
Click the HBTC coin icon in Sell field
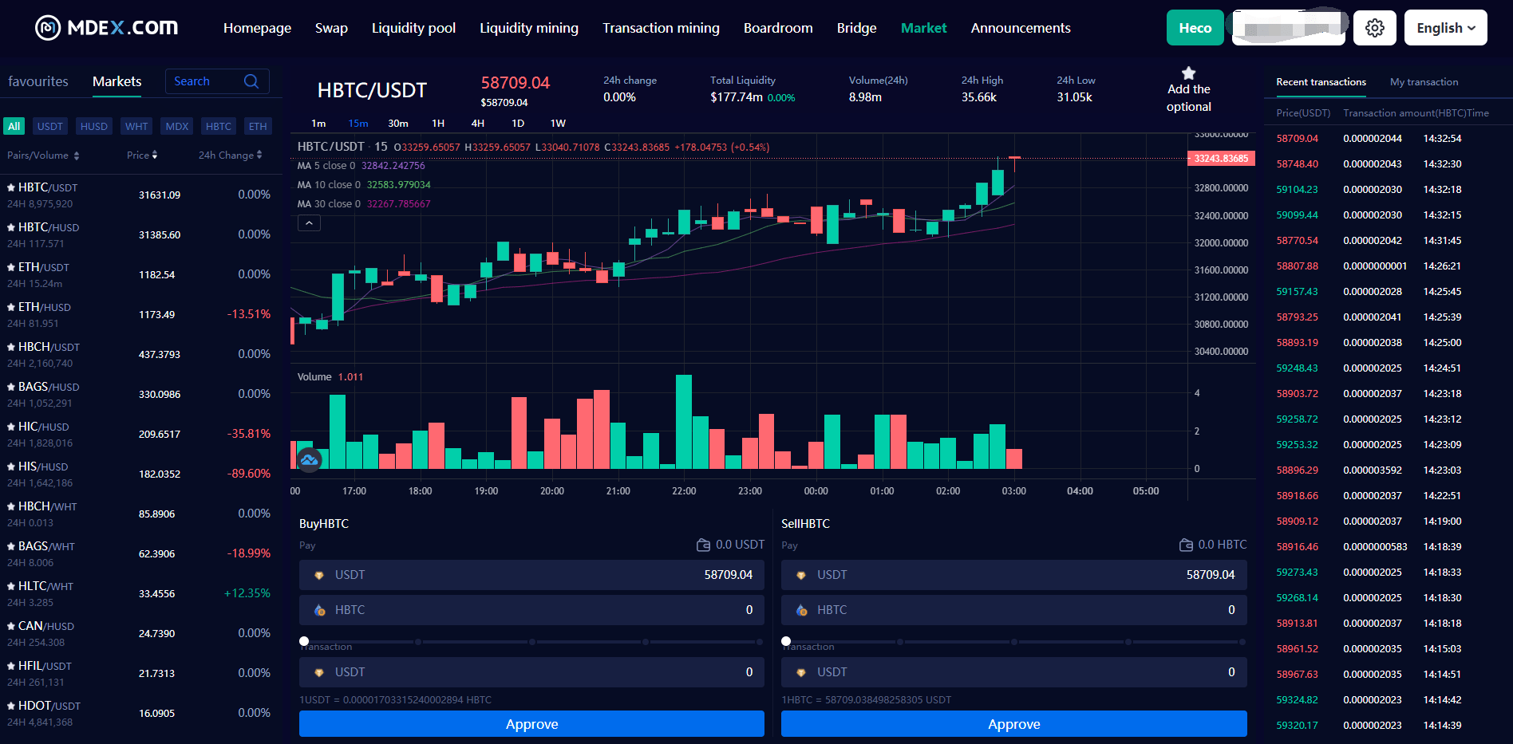tap(801, 610)
